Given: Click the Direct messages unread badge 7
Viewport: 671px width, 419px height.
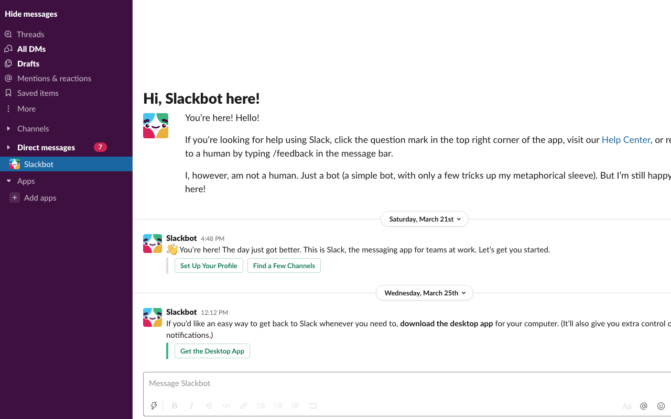Looking at the screenshot, I should click(x=100, y=147).
